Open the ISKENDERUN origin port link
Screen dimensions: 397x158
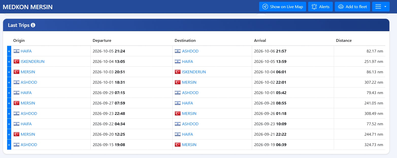32,62
